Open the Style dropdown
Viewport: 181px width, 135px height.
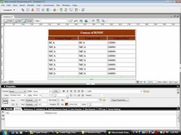coord(42,91)
